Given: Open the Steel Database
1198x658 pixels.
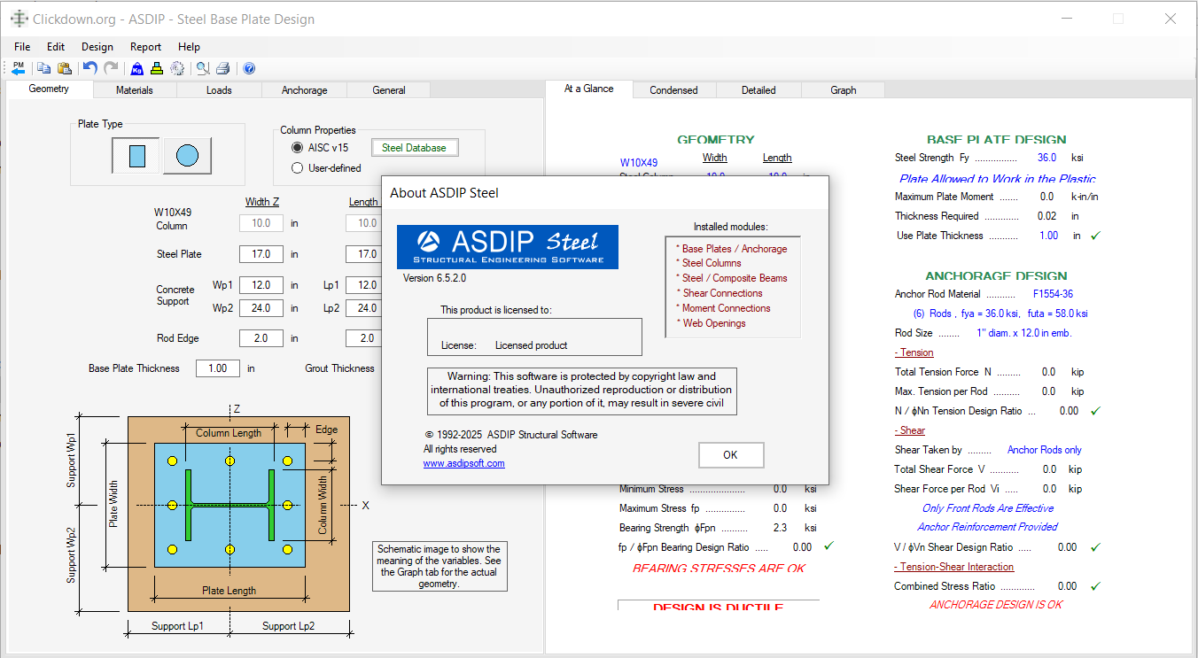Looking at the screenshot, I should 415,147.
